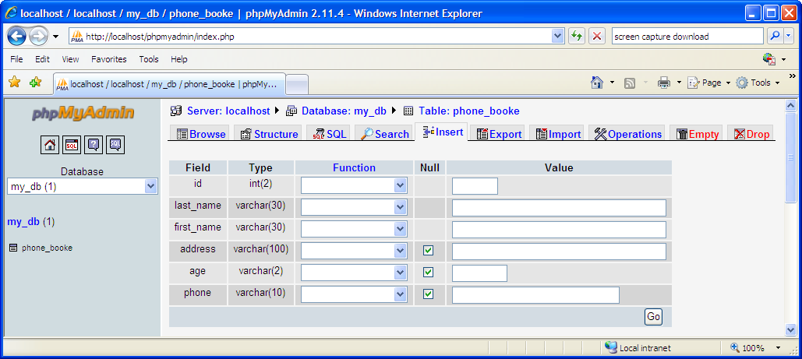Open the phone_booke table link in sidebar

47,248
